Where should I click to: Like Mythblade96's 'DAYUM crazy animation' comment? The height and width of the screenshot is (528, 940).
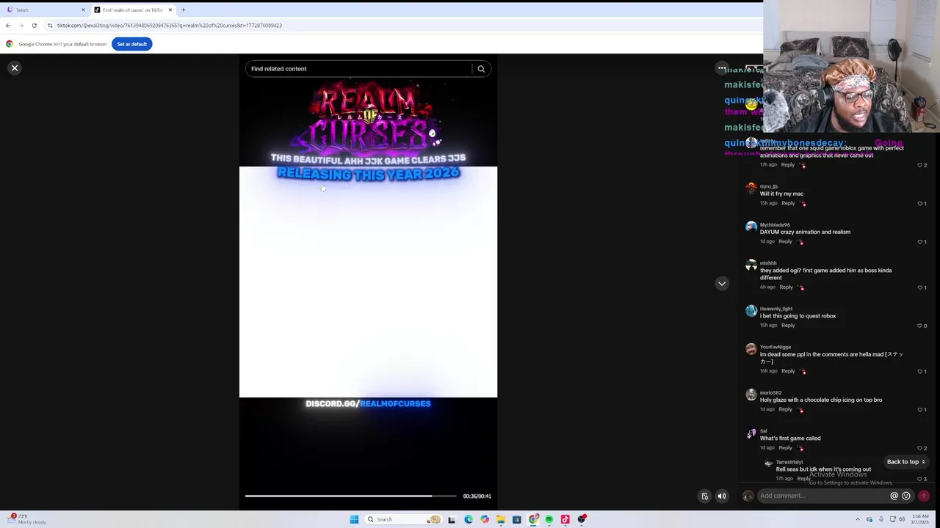point(921,241)
